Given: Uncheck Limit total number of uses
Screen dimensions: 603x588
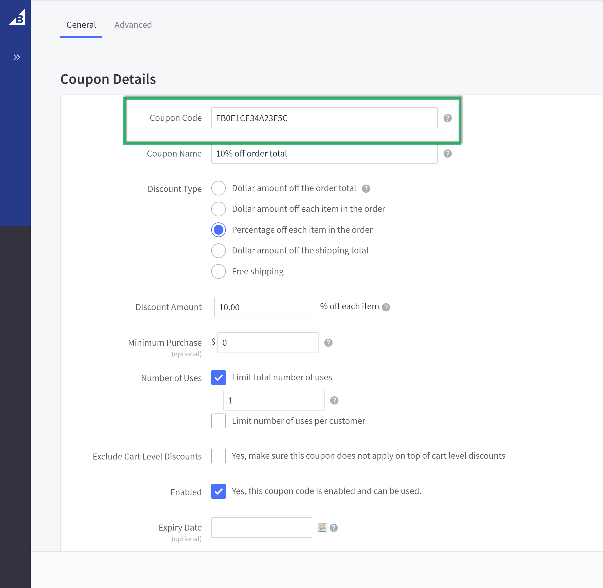Looking at the screenshot, I should point(219,377).
